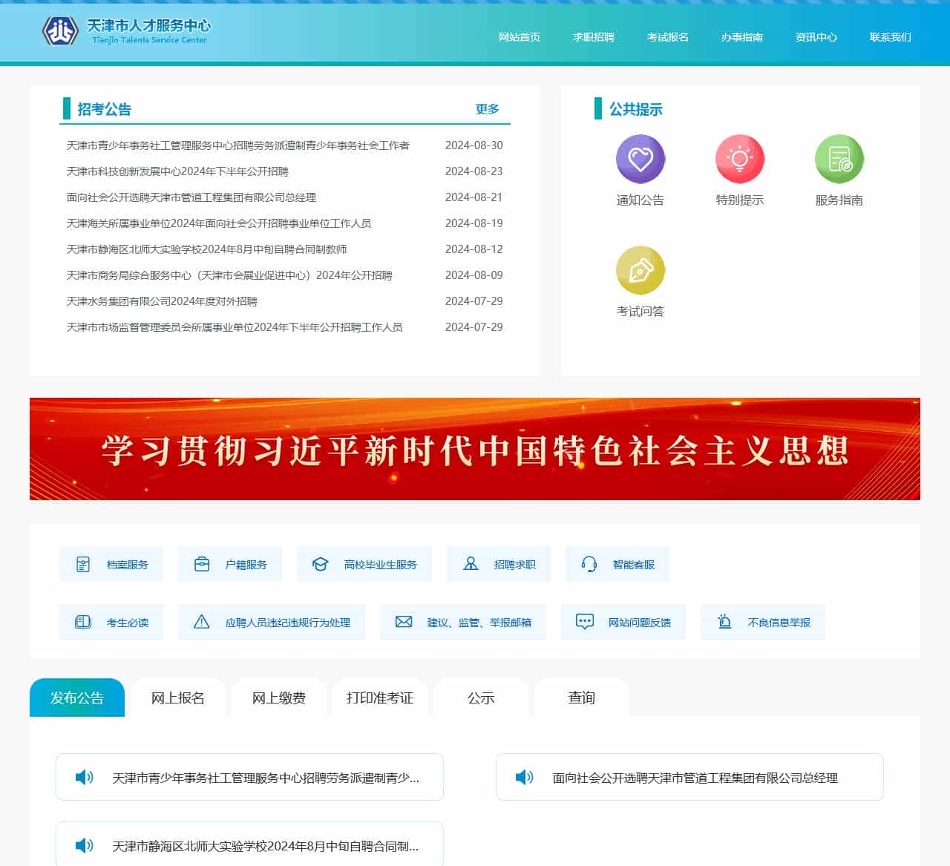Click the 公共提示 section heading
This screenshot has width=950, height=866.
point(636,109)
